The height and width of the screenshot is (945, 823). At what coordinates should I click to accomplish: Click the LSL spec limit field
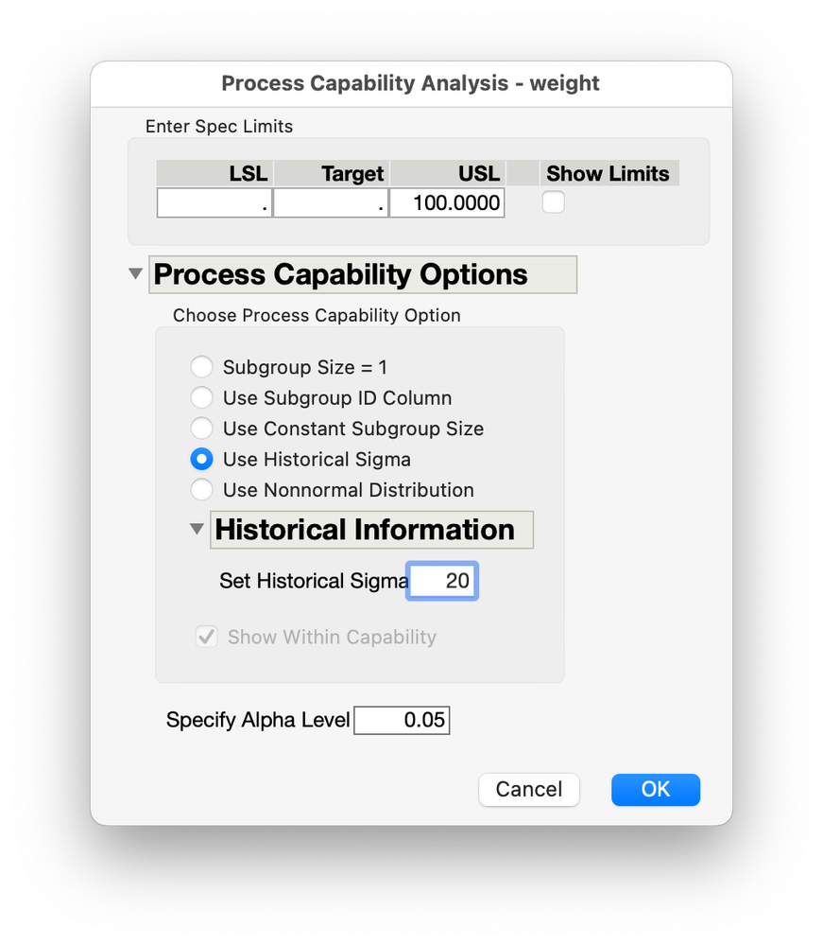(x=214, y=202)
